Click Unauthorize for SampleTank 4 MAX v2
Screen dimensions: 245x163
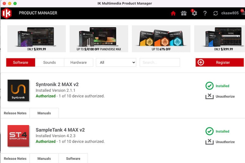click(220, 142)
